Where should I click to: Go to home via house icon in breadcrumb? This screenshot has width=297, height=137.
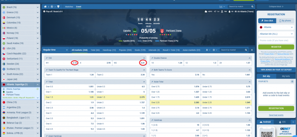(45, 7)
